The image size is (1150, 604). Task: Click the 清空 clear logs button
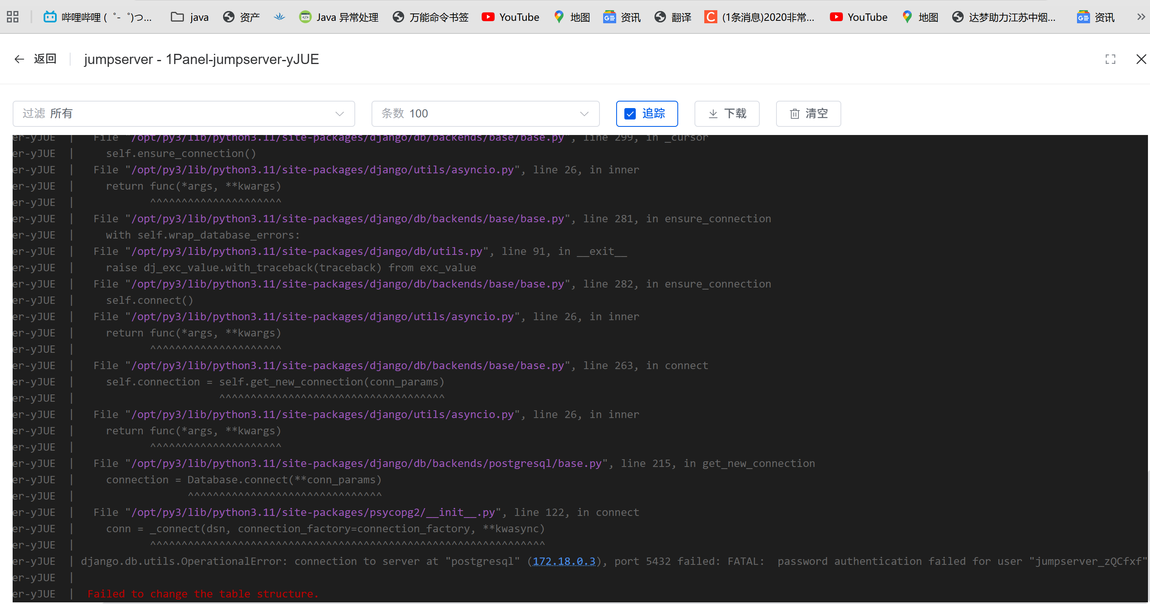tap(809, 114)
